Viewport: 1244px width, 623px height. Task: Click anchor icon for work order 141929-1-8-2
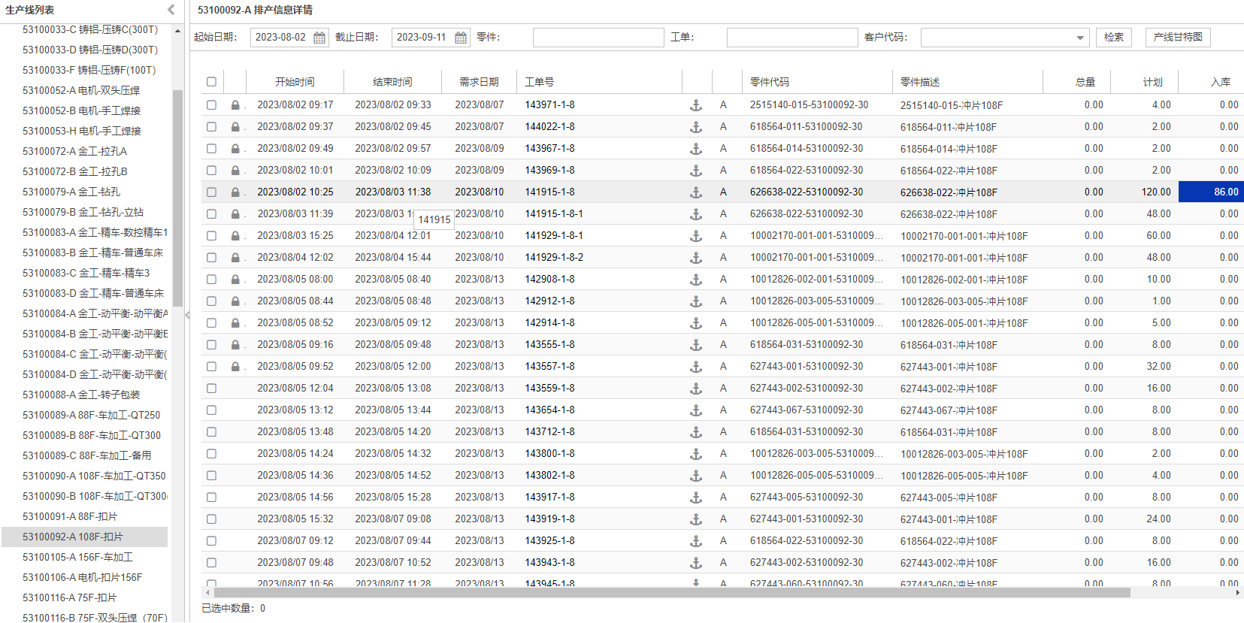pyautogui.click(x=696, y=258)
